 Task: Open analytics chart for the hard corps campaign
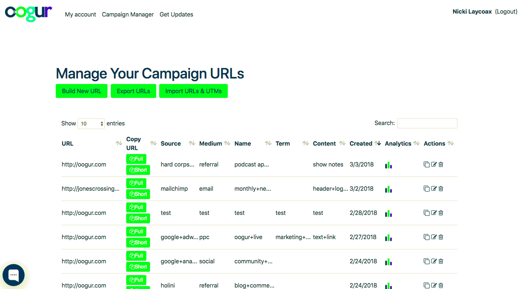click(388, 164)
